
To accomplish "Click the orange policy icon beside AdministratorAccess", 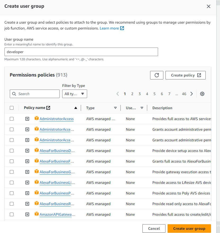I will (x=37, y=118).
